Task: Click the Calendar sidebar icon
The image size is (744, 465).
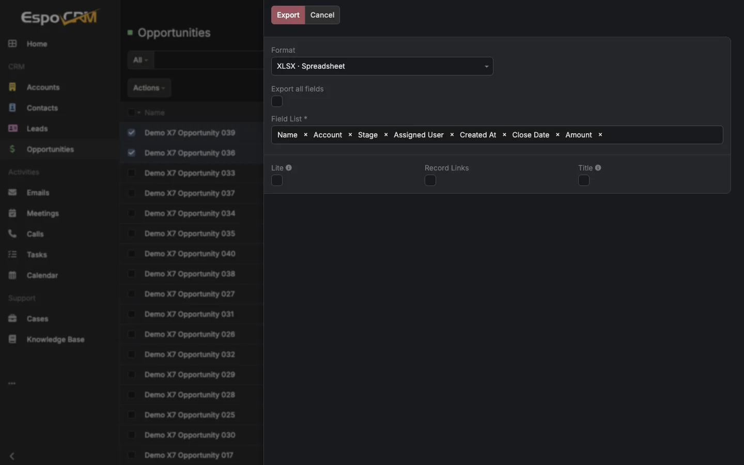Action: point(12,275)
